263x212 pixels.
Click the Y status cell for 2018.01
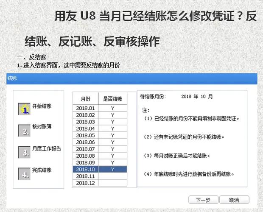112,108
